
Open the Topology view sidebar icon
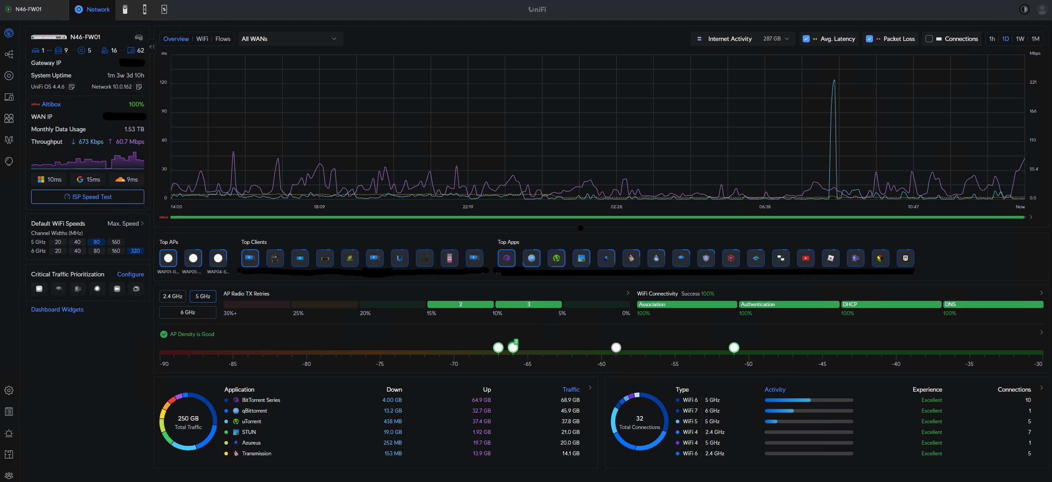tap(9, 54)
